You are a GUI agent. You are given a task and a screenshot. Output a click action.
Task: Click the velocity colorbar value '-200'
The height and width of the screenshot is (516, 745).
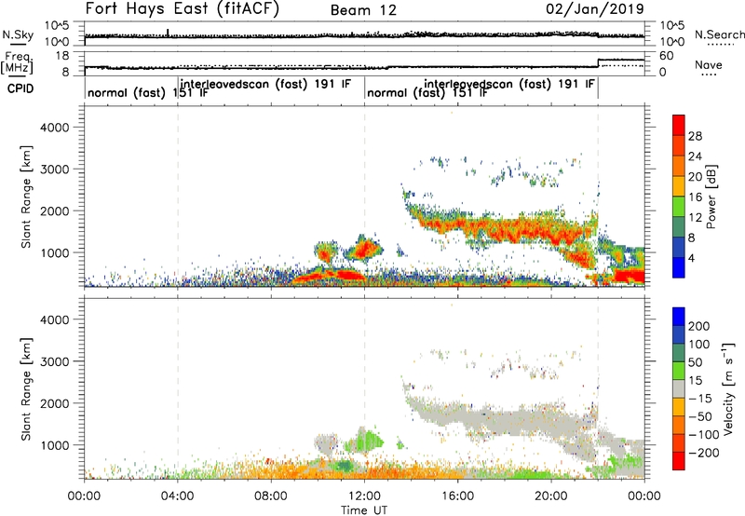point(703,453)
